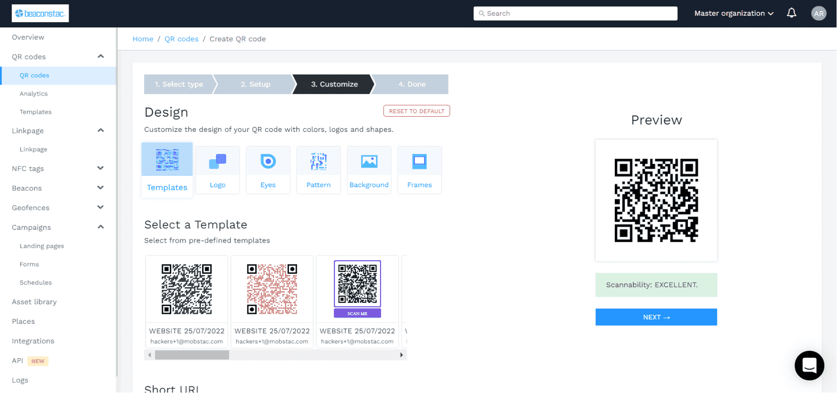
Task: Open the chat support widget
Action: coord(809,366)
